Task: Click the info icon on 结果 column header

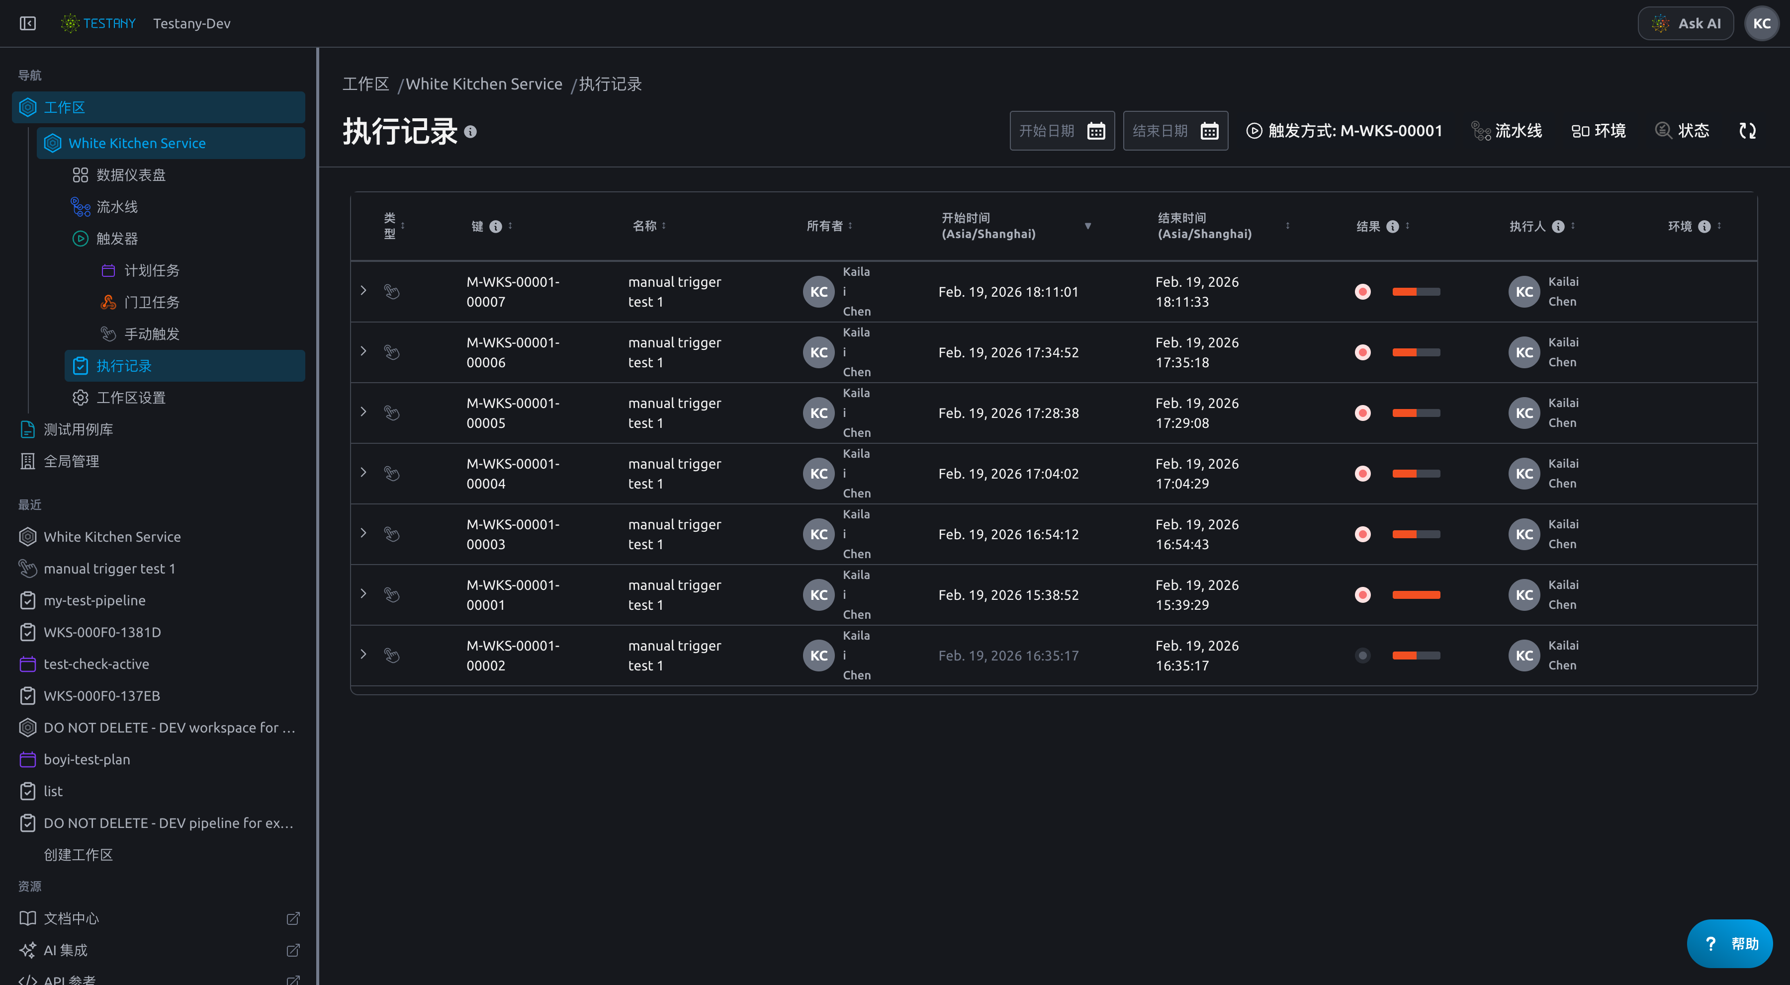Action: (1393, 227)
